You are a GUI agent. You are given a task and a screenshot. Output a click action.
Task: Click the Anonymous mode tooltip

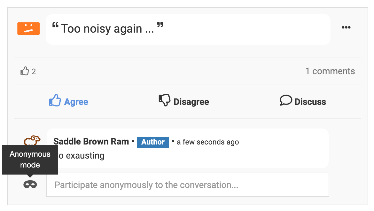point(30,160)
